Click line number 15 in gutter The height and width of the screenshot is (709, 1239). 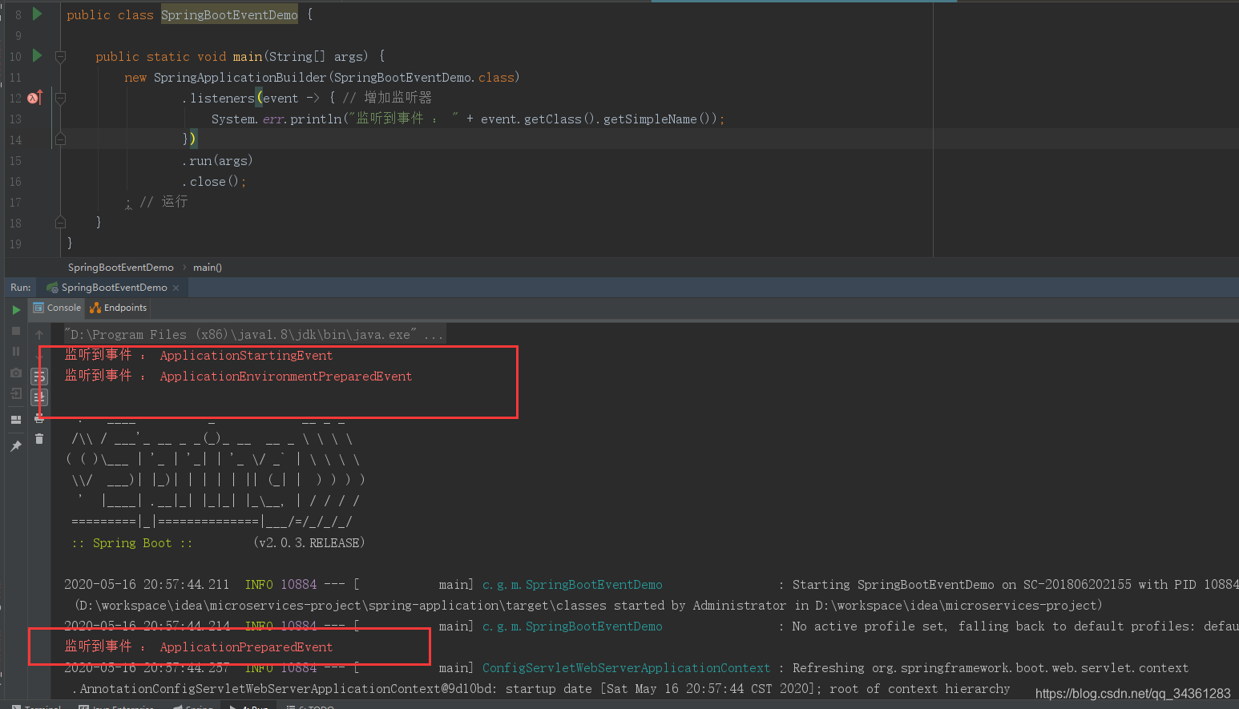(x=15, y=161)
